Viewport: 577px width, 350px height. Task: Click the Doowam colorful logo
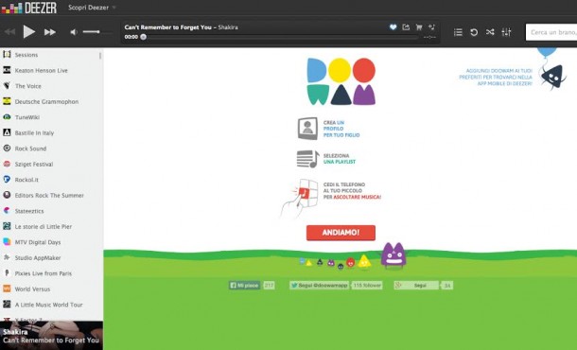coord(341,81)
